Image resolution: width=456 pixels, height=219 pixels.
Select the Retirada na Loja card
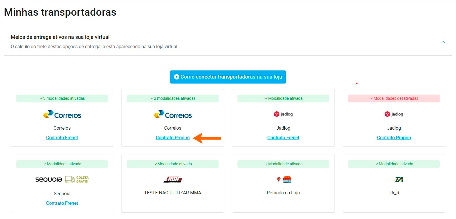tap(283, 184)
